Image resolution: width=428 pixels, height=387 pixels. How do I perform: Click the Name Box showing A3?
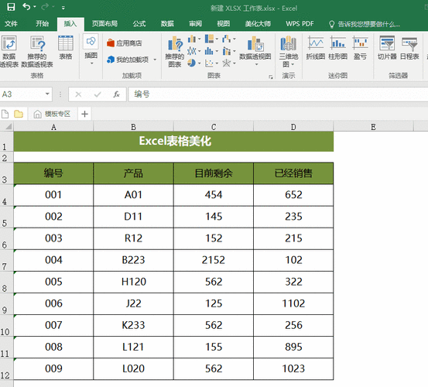click(x=22, y=94)
